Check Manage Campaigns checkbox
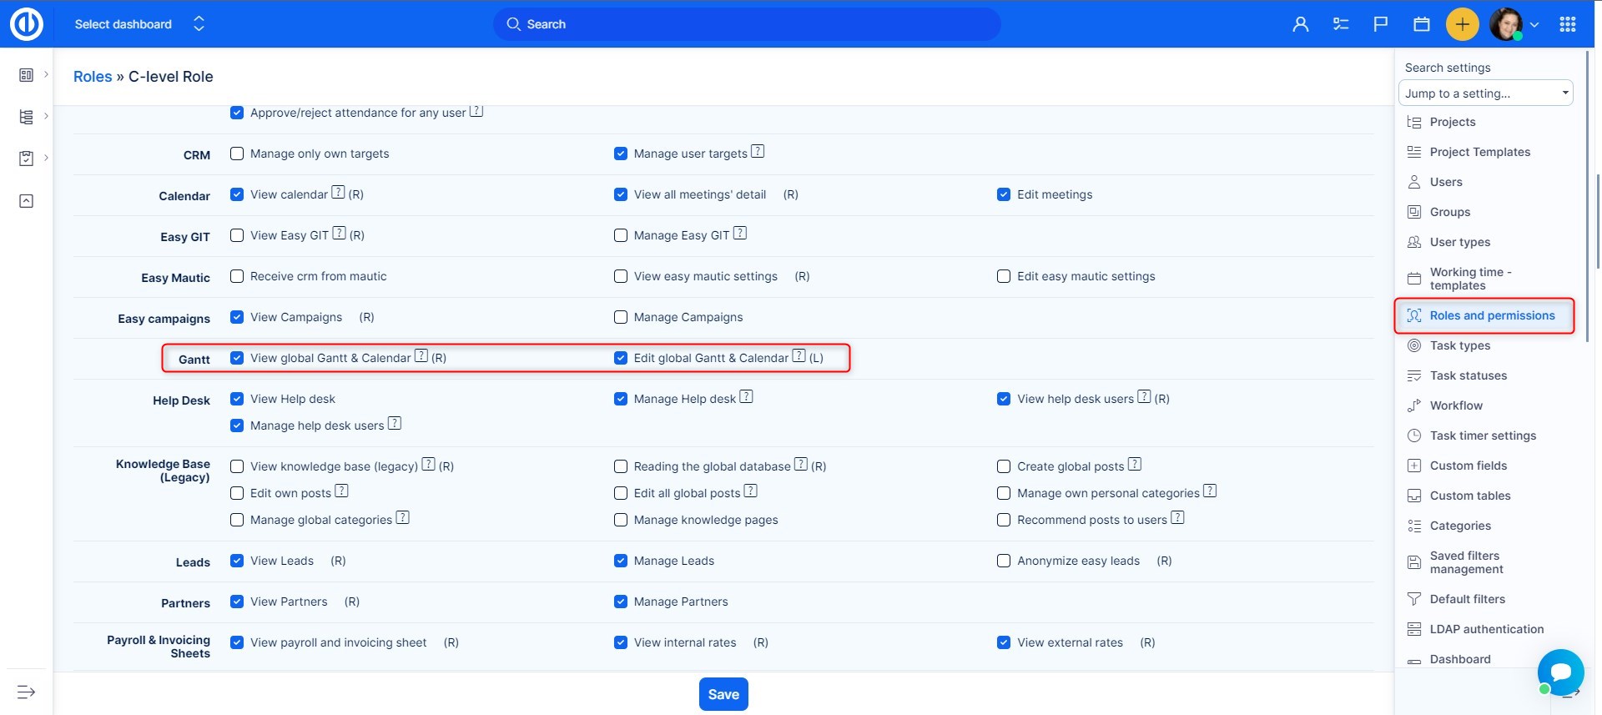1602x715 pixels. (x=621, y=317)
